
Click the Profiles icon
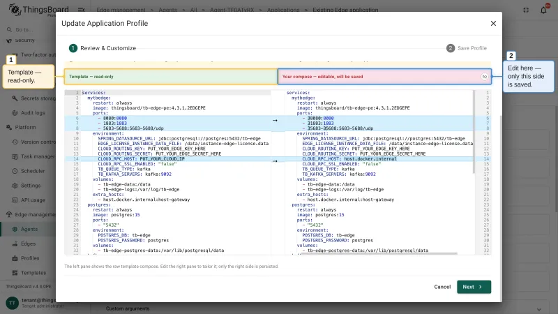pos(15,258)
